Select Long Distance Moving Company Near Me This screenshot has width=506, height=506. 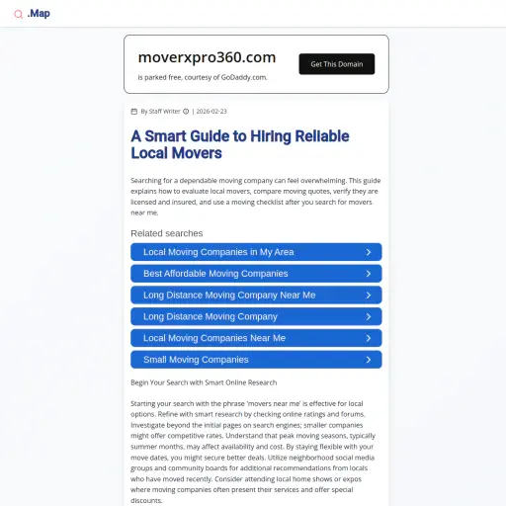point(256,295)
